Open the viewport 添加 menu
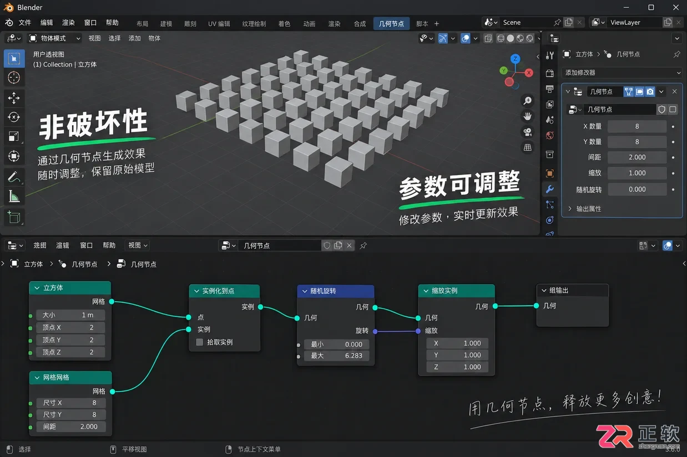Viewport: 687px width, 457px height. pos(135,38)
